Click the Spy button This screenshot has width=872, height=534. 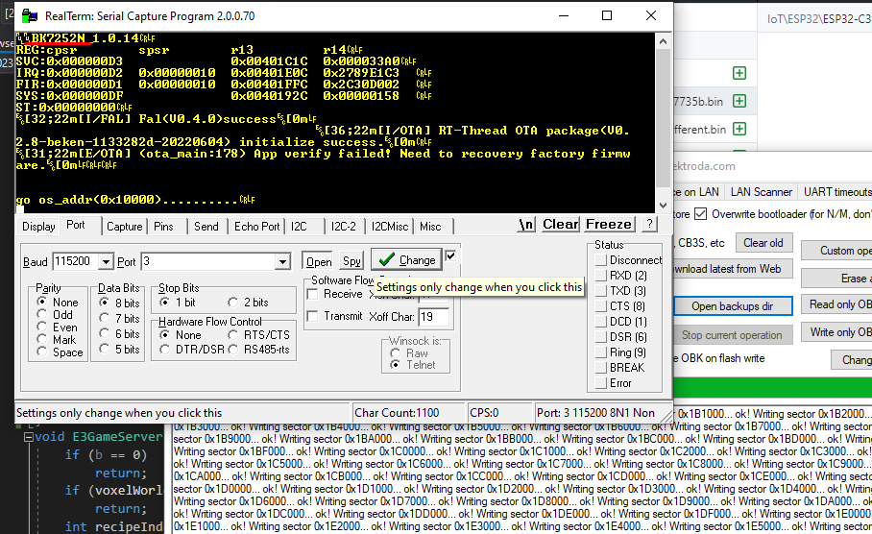pos(351,261)
